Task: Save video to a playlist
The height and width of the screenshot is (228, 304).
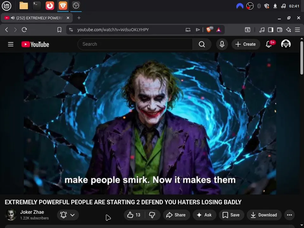Action: [231, 215]
